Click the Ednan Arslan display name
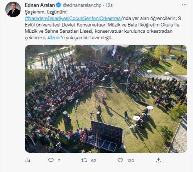 (40, 5)
